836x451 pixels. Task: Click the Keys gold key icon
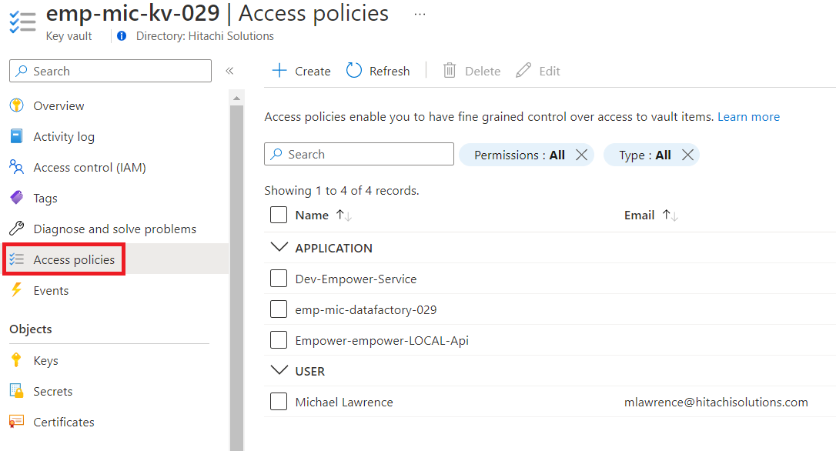tap(16, 360)
